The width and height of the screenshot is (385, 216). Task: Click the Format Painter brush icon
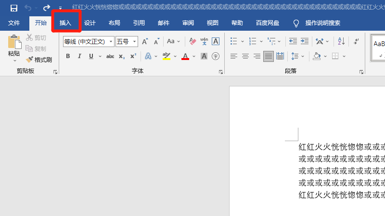point(29,60)
